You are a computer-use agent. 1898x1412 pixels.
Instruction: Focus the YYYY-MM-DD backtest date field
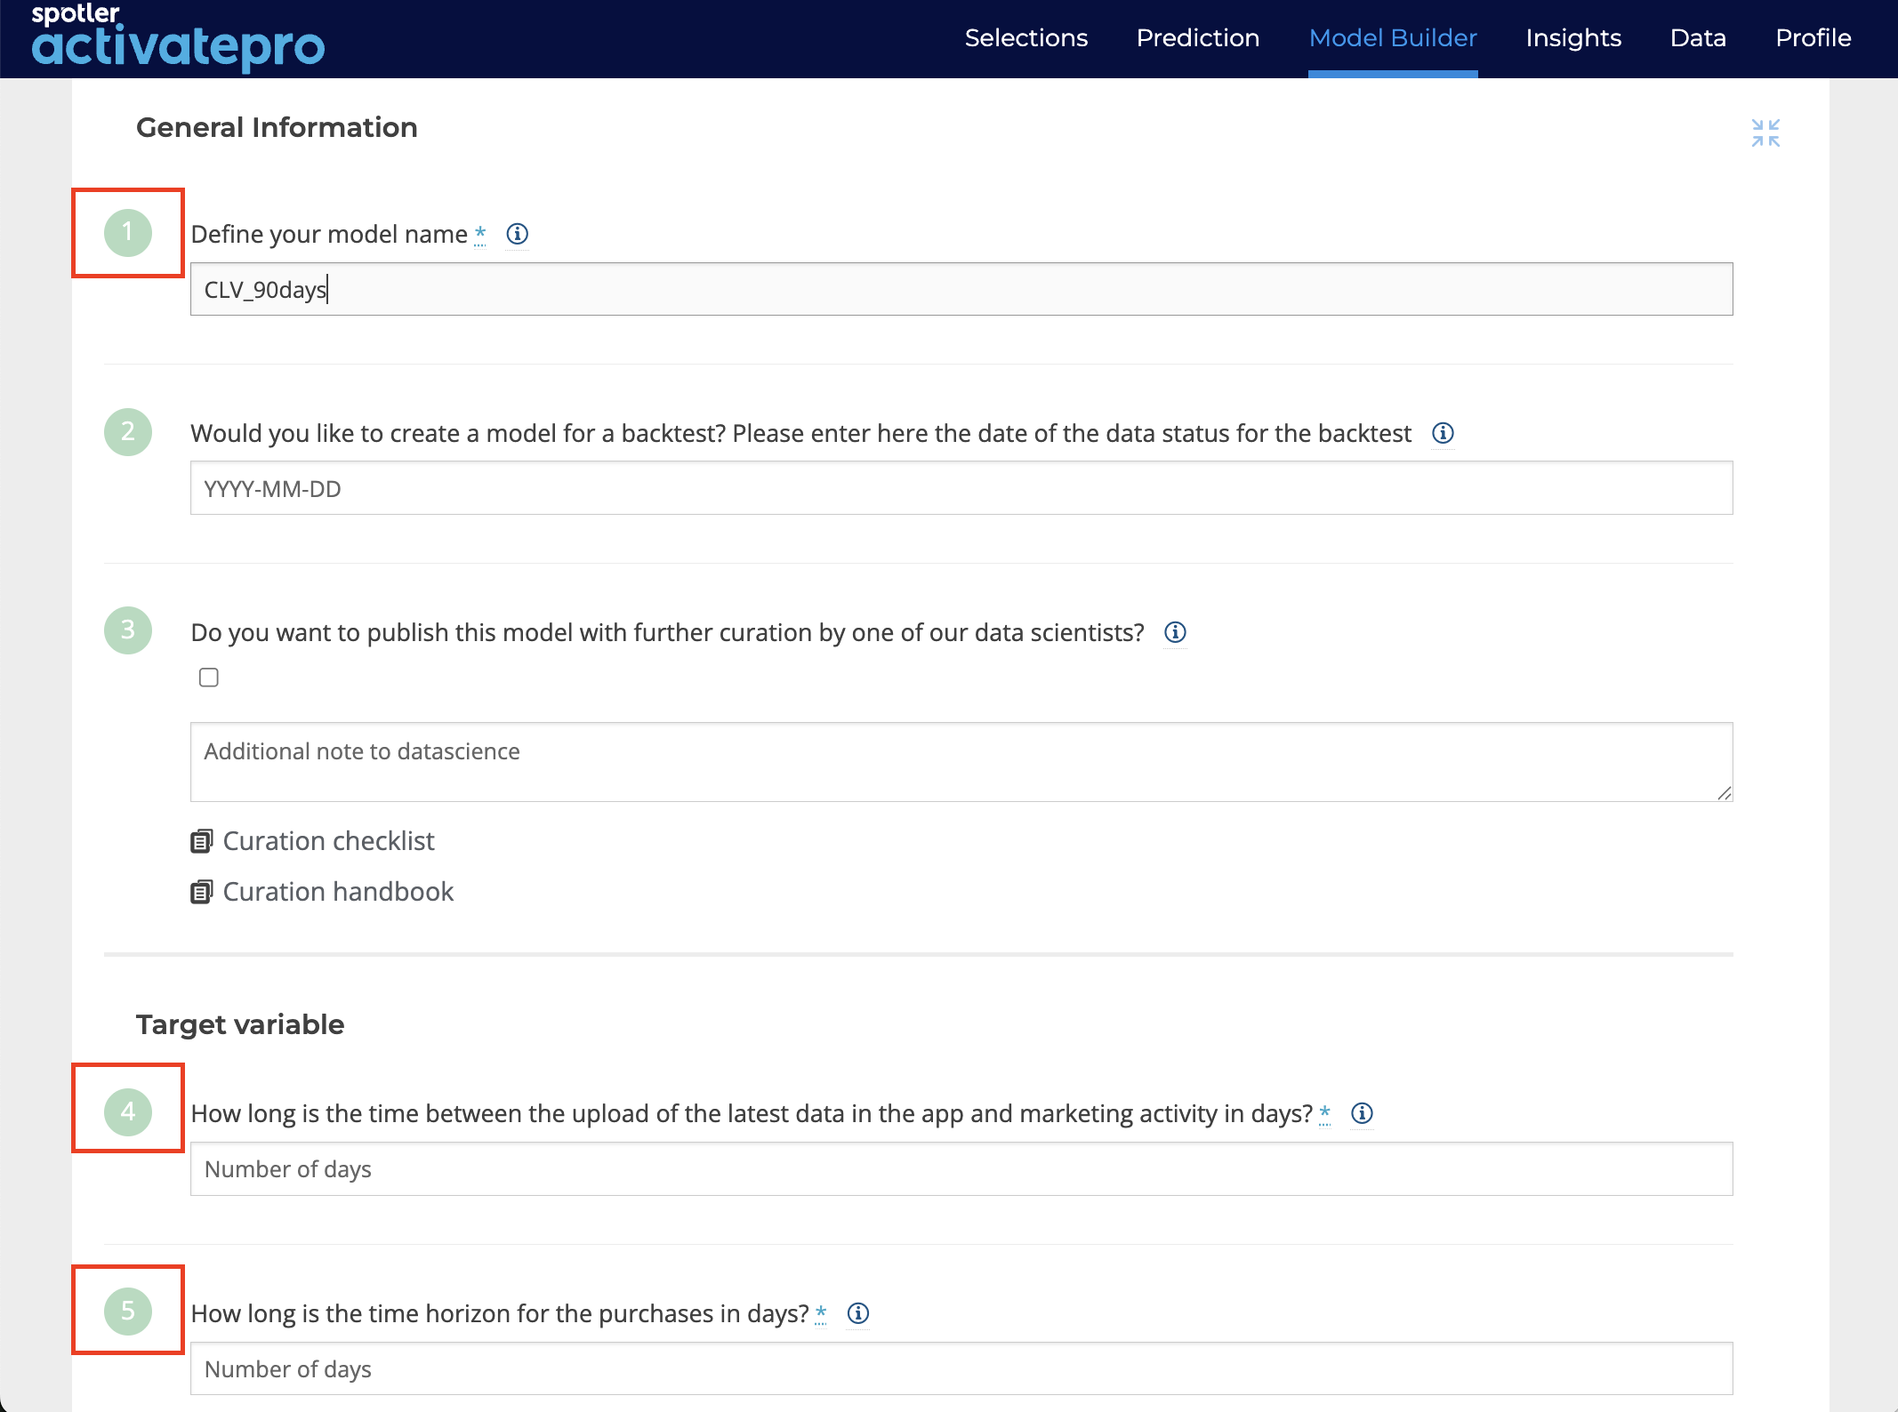tap(961, 488)
